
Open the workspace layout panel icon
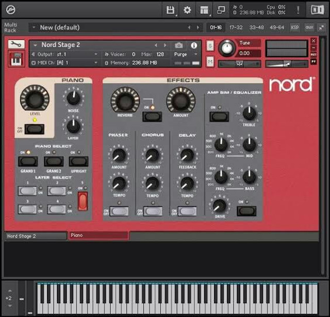pyautogui.click(x=204, y=10)
